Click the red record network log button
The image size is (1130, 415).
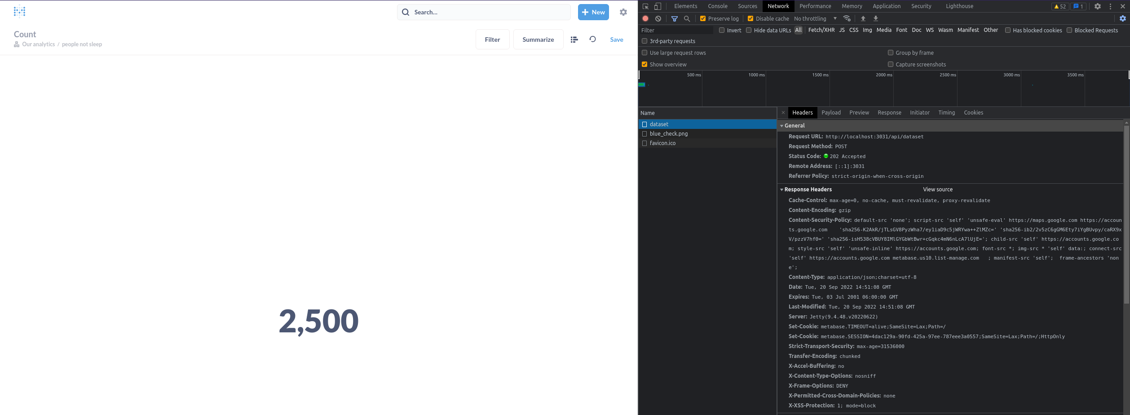point(645,18)
